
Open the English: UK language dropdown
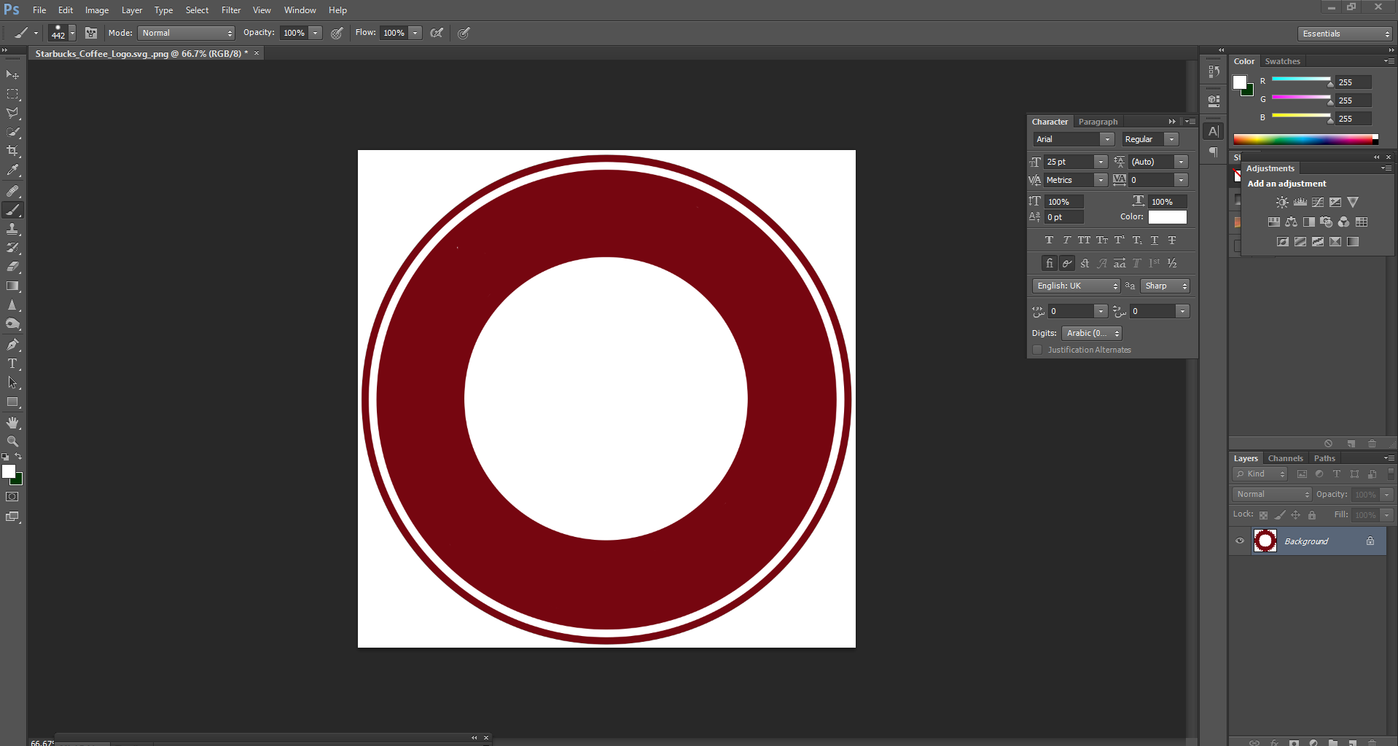pyautogui.click(x=1076, y=286)
